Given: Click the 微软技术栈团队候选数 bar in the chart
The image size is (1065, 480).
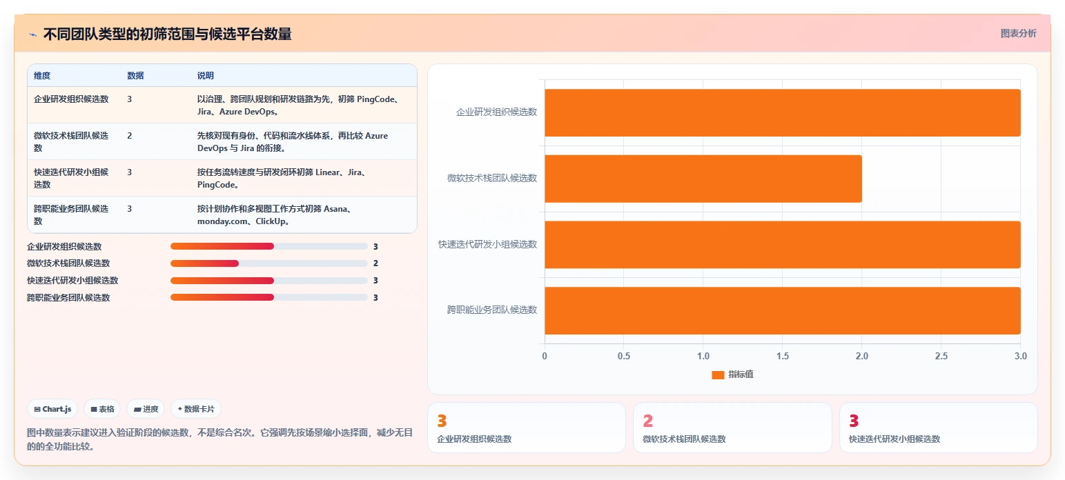Looking at the screenshot, I should [x=703, y=179].
